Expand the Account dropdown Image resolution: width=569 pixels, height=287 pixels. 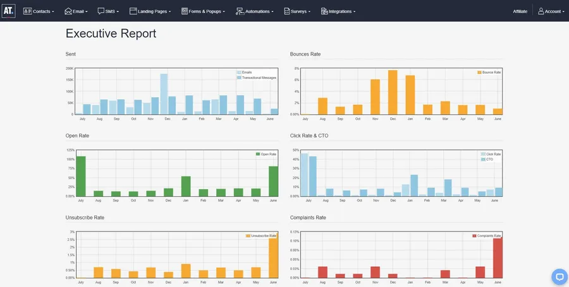coord(551,11)
